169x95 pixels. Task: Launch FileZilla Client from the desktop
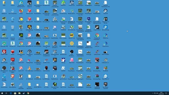pos(4,52)
